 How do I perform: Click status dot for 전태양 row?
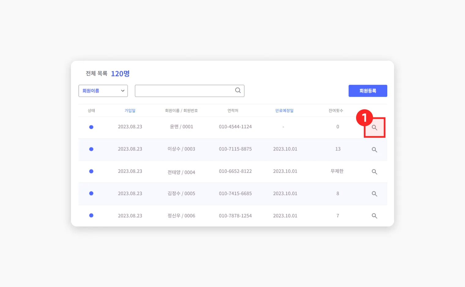tap(91, 171)
